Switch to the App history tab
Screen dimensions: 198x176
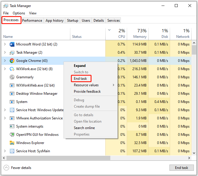coord(54,21)
